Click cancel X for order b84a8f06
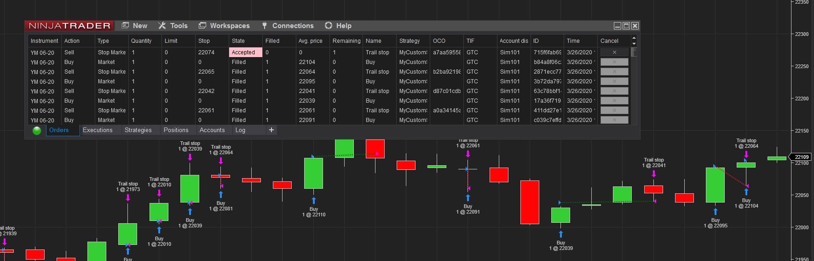The height and width of the screenshot is (261, 814). (x=614, y=62)
